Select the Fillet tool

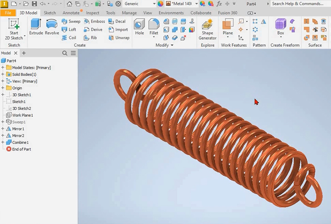154,27
